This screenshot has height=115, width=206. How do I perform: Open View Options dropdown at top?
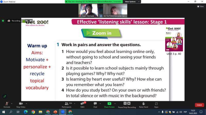[132, 2]
